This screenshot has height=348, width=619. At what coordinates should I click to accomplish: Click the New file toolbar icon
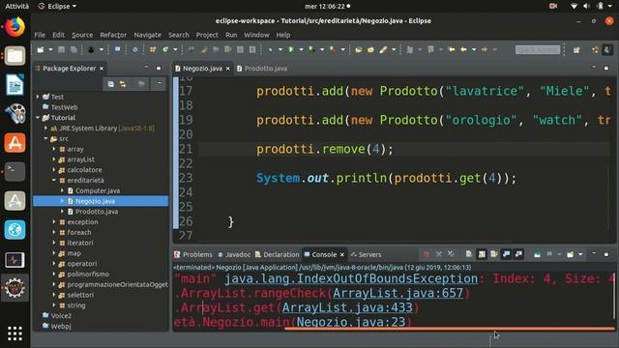[41, 49]
